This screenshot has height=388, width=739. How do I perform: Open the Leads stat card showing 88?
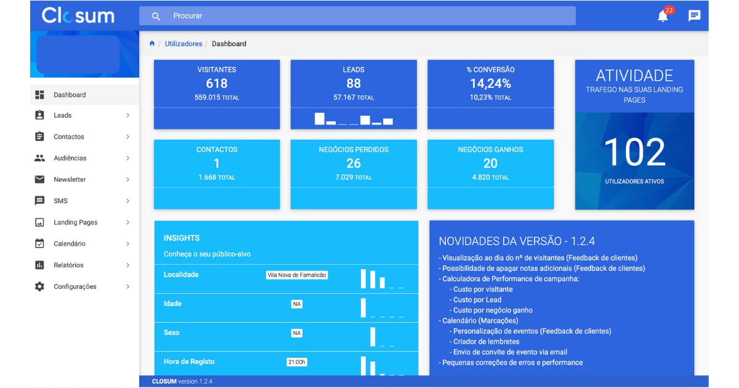coord(353,94)
